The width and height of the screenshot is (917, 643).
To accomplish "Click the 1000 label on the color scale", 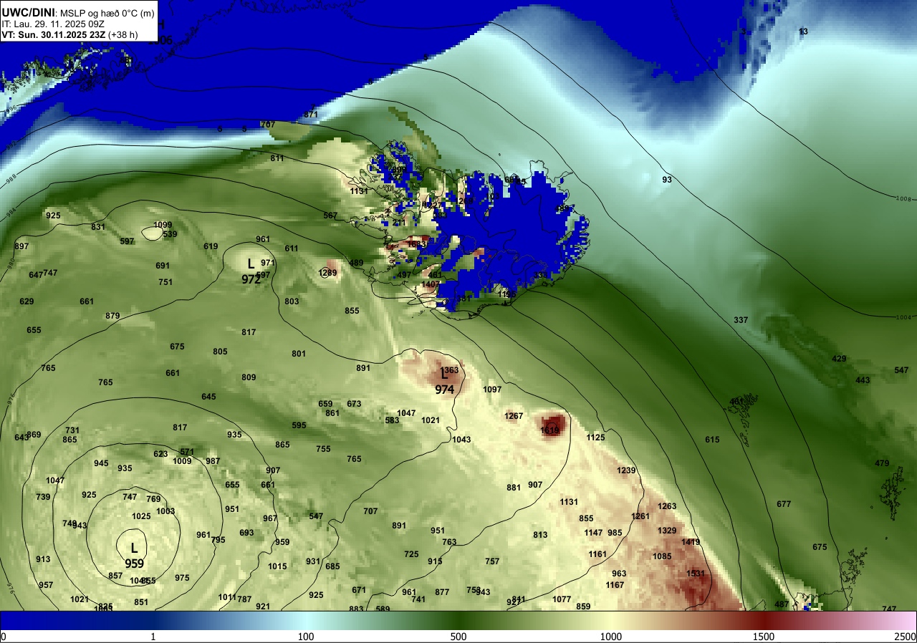I will [610, 637].
